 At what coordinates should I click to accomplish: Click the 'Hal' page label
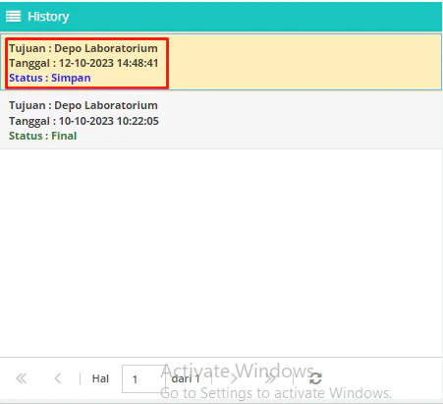click(x=100, y=378)
